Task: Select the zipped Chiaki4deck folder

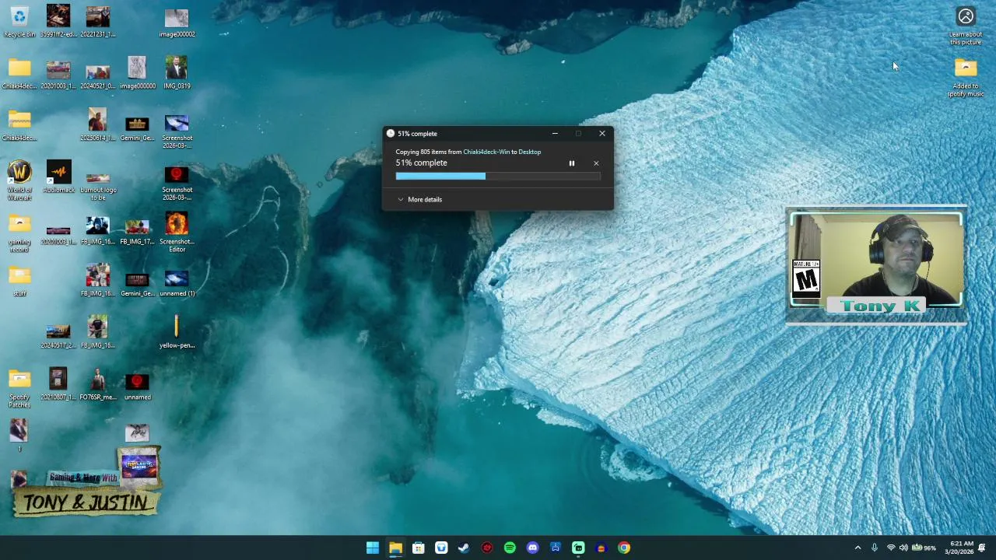Action: click(19, 124)
